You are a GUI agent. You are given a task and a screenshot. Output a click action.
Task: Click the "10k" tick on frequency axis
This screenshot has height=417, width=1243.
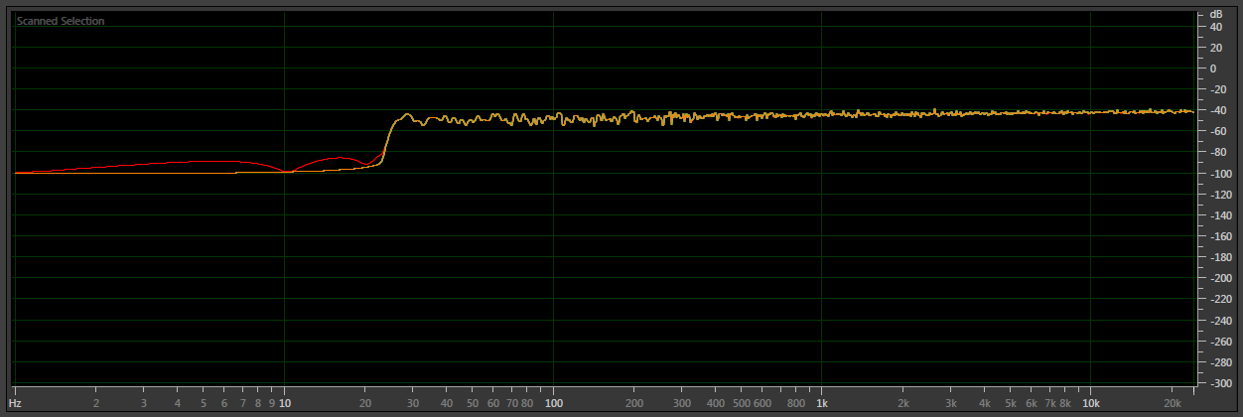(x=1090, y=404)
